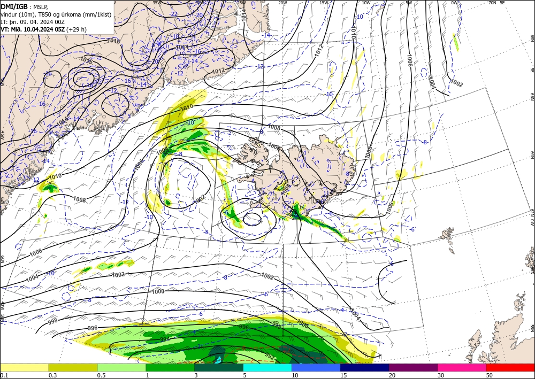Click the purple 20–30 legend swatch

click(413, 367)
